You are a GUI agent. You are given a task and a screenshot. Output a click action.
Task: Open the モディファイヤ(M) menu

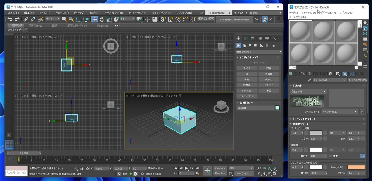point(114,13)
